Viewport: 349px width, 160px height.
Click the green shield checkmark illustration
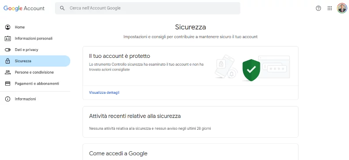(251, 70)
